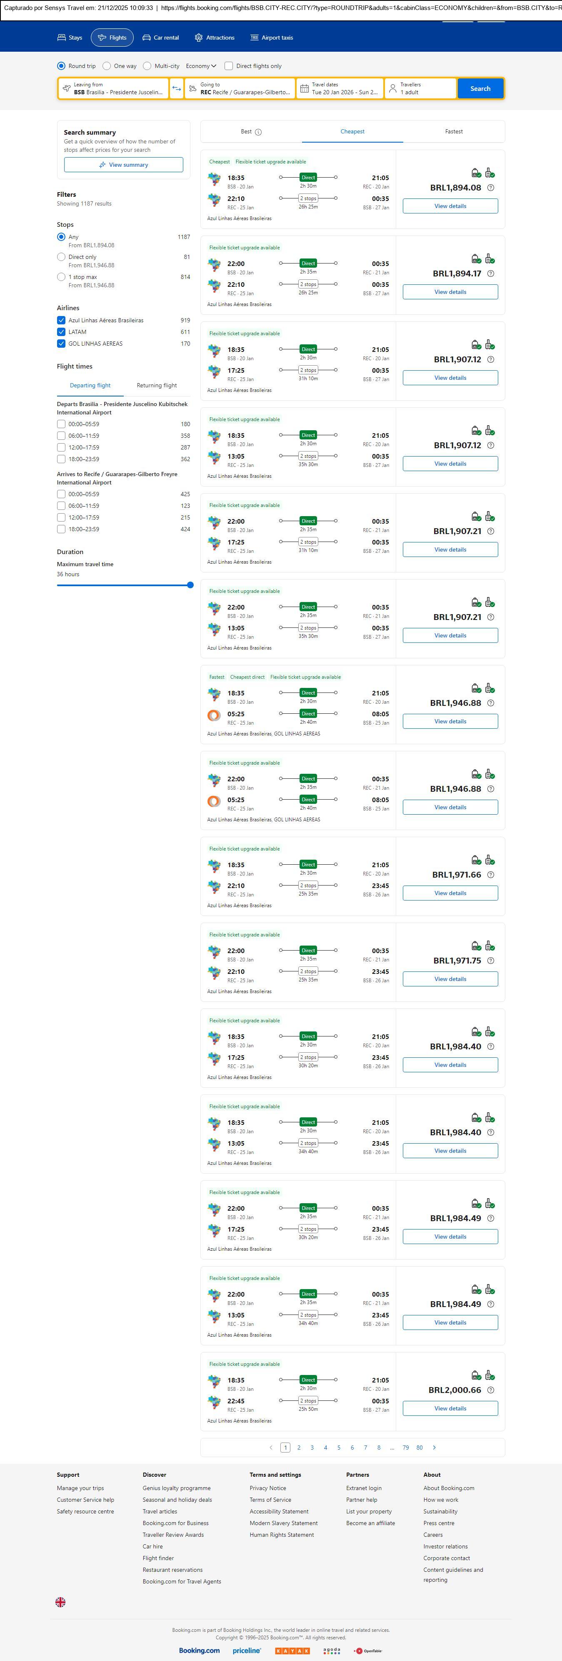Select the One way radio button
The image size is (562, 1661).
107,66
